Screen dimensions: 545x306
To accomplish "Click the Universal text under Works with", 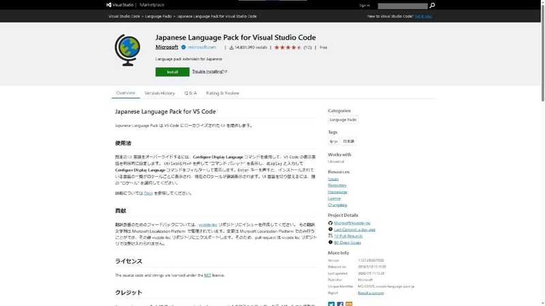I will click(336, 162).
